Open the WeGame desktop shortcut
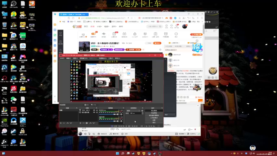Screen dimensions: 277x156 coord(14,26)
